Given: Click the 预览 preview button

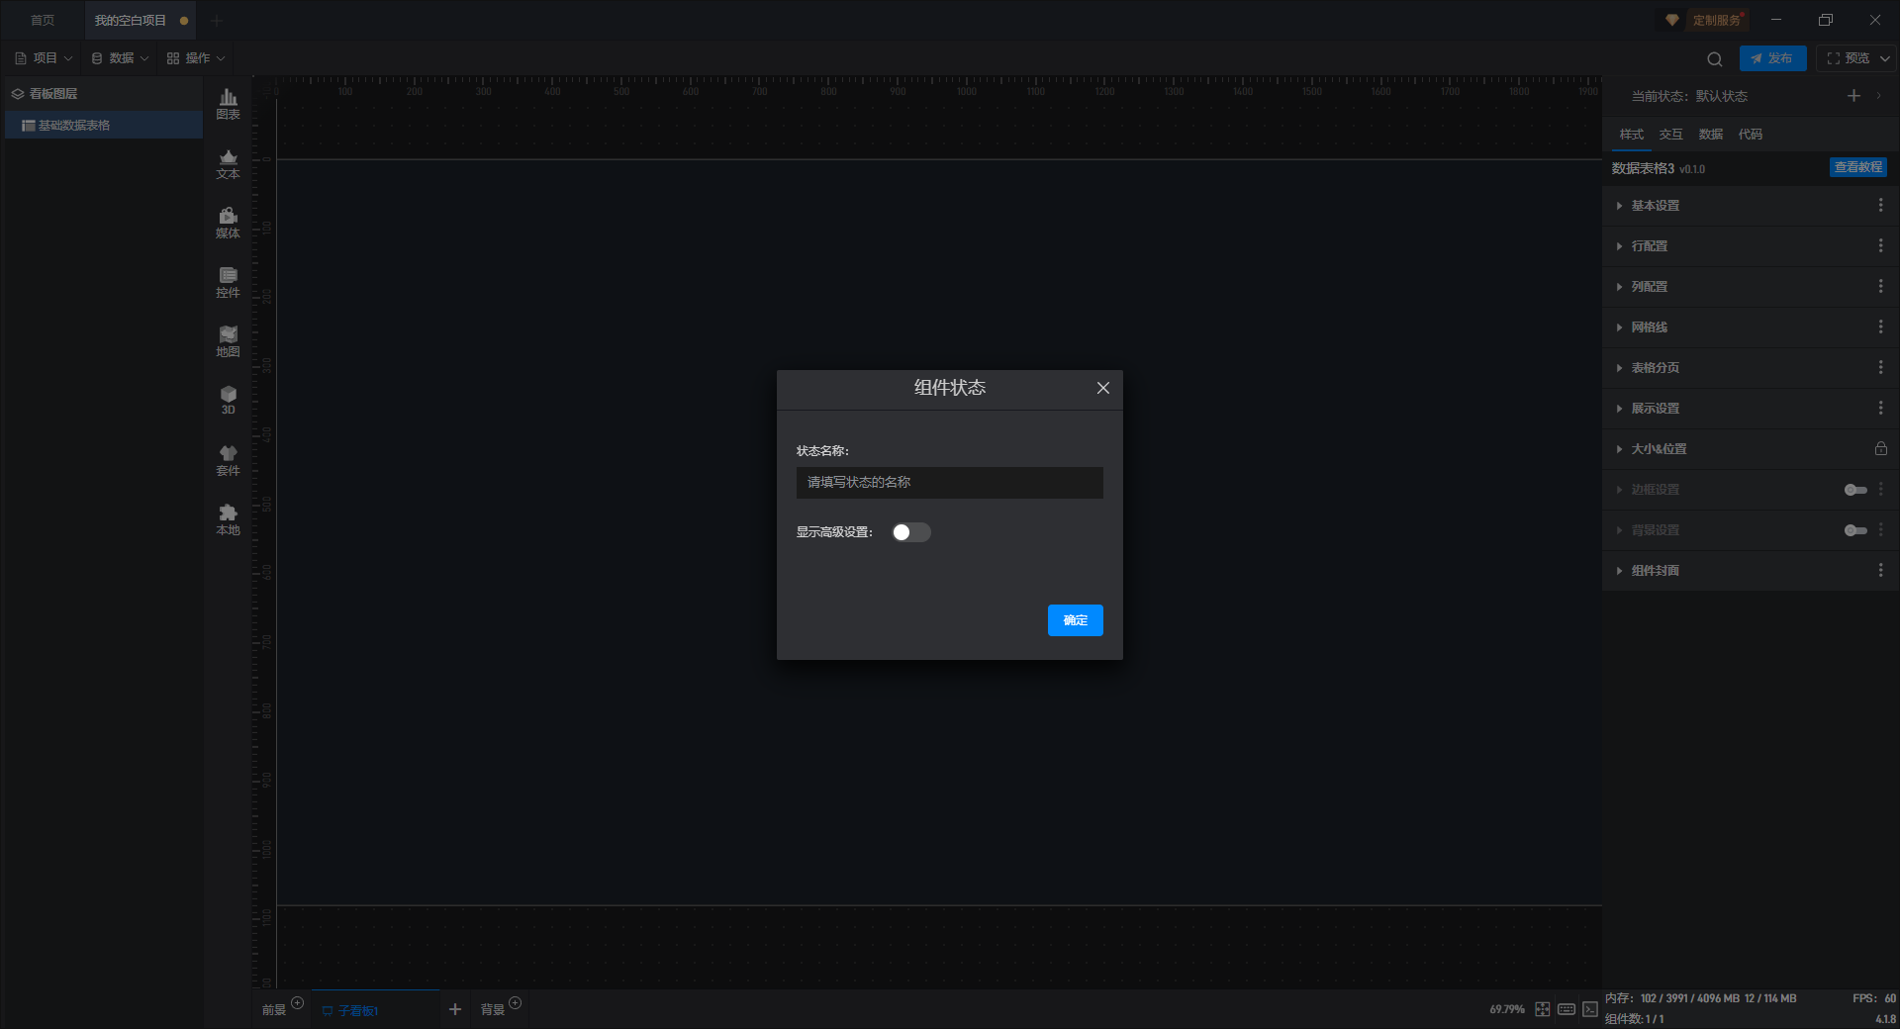Looking at the screenshot, I should coord(1848,58).
